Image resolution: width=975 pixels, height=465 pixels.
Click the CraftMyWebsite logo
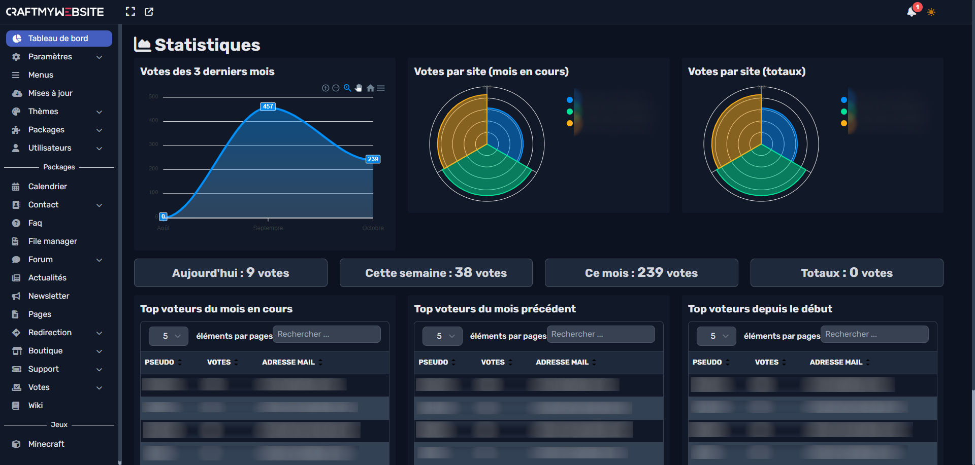coord(55,12)
